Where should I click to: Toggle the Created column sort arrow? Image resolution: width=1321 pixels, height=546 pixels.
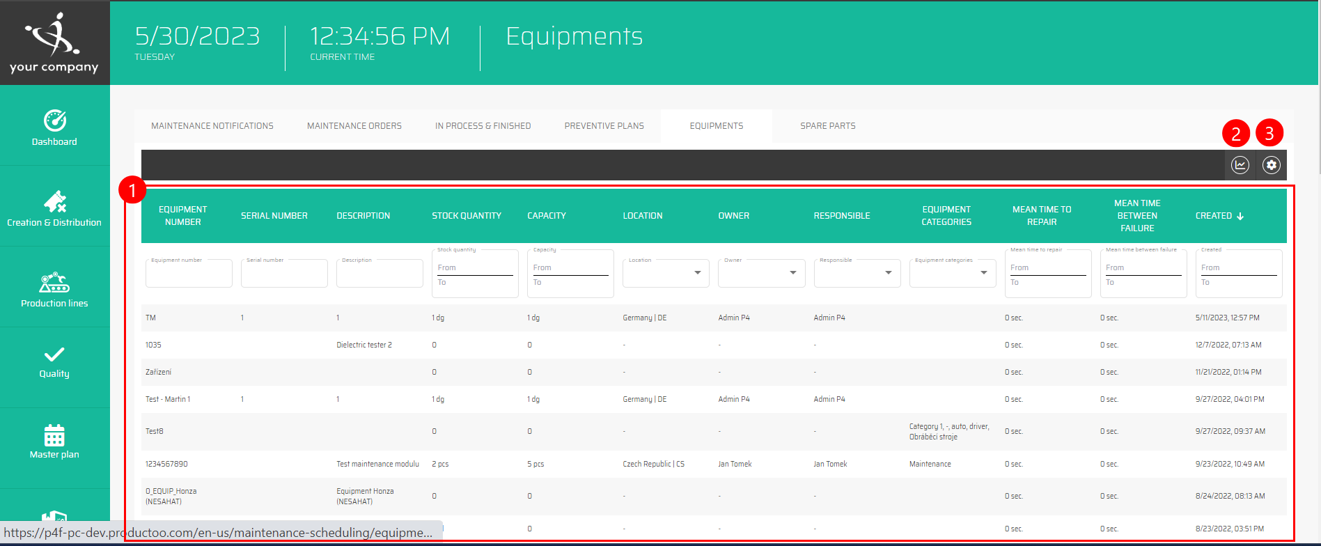(1240, 216)
